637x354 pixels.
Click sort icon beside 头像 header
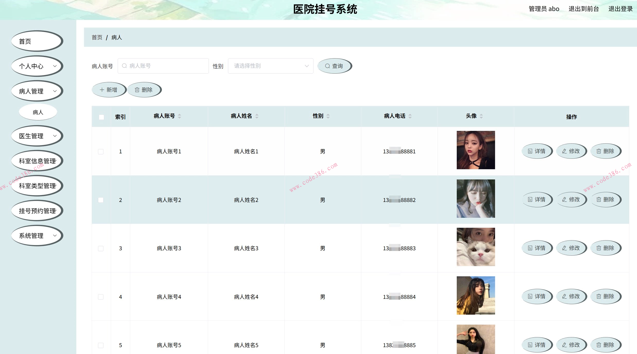[x=481, y=116]
